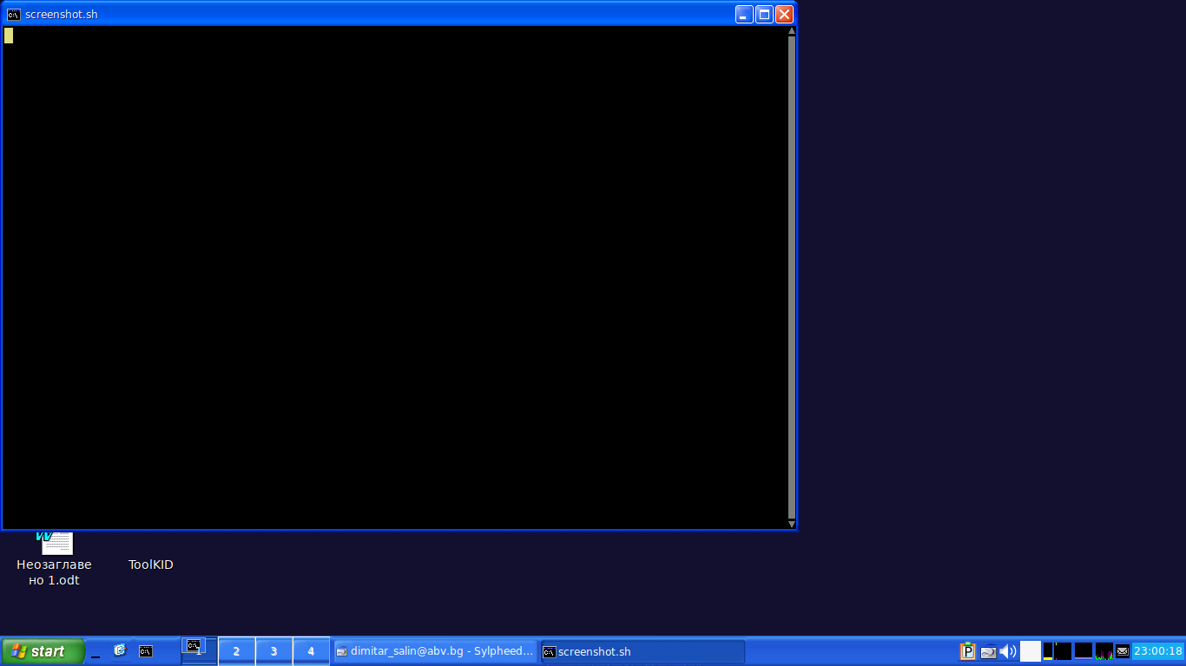Bring up the Sylpheed mail window from taskbar

pyautogui.click(x=435, y=651)
